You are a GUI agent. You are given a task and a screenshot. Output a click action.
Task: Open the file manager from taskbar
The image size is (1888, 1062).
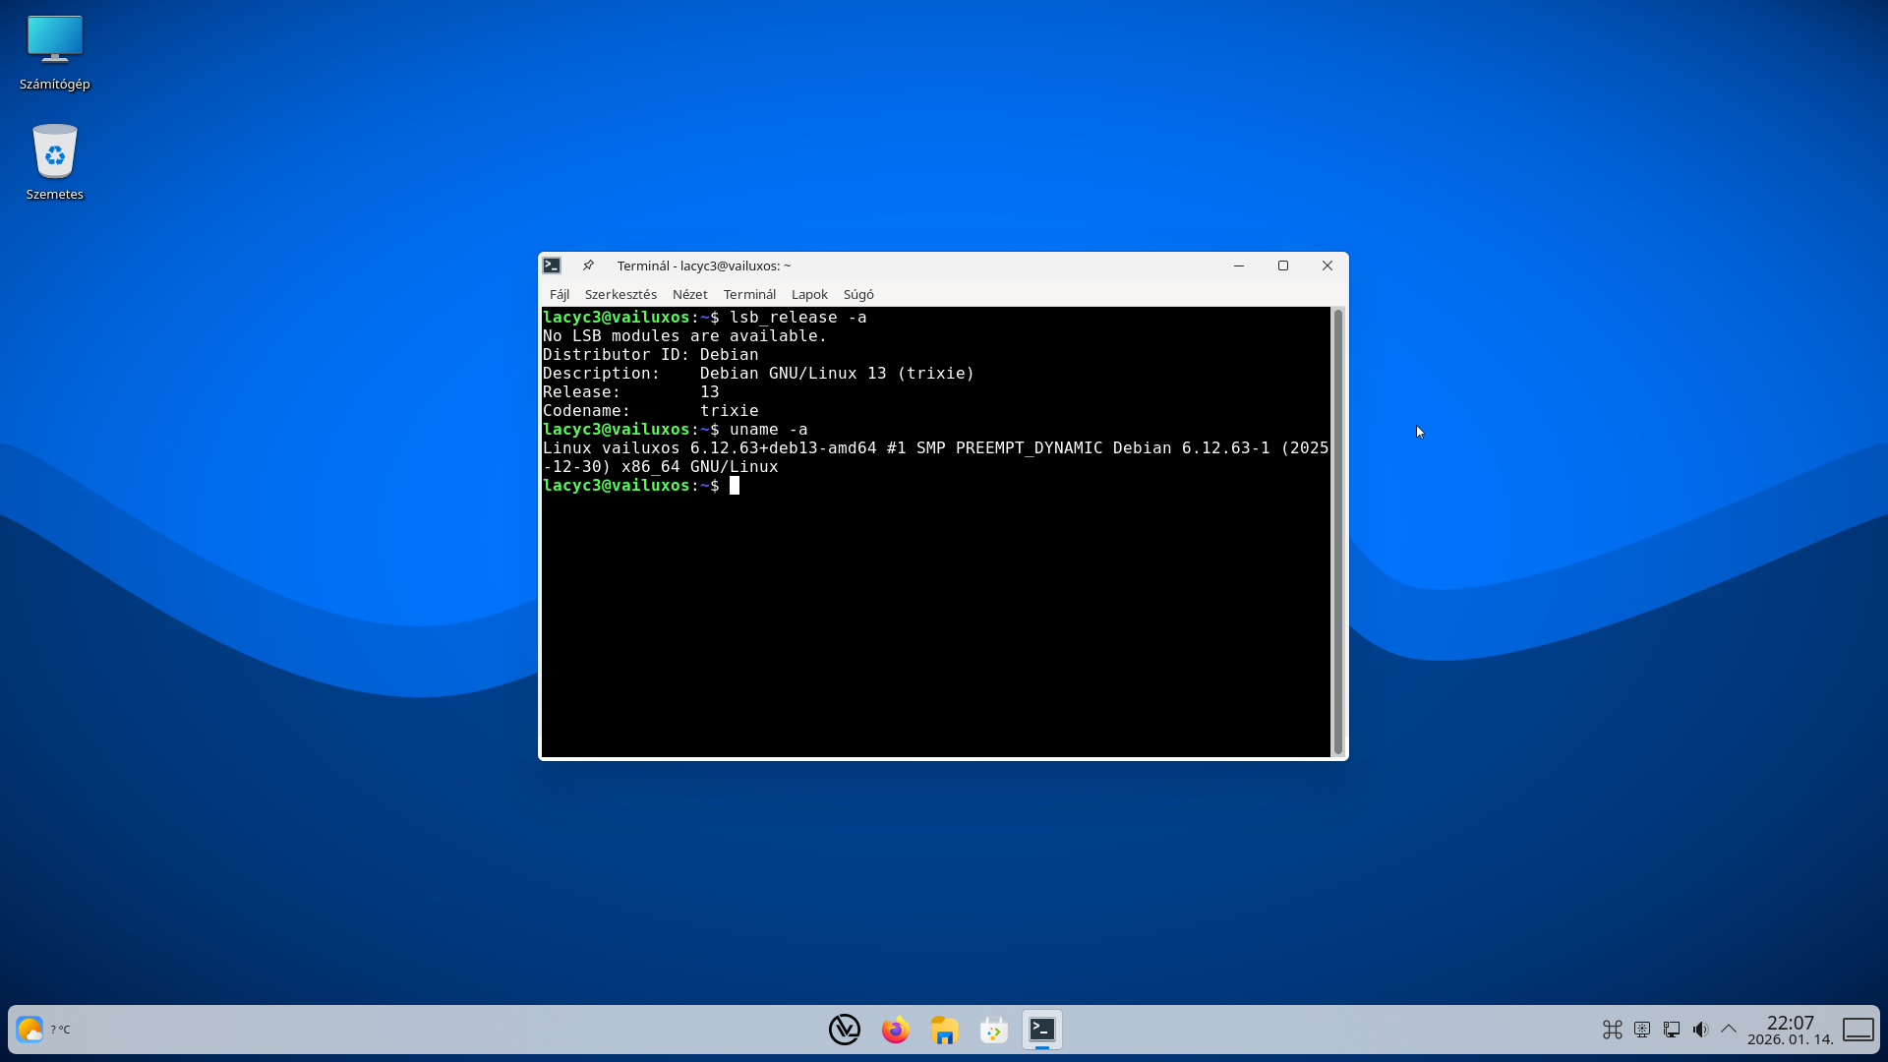coord(944,1030)
